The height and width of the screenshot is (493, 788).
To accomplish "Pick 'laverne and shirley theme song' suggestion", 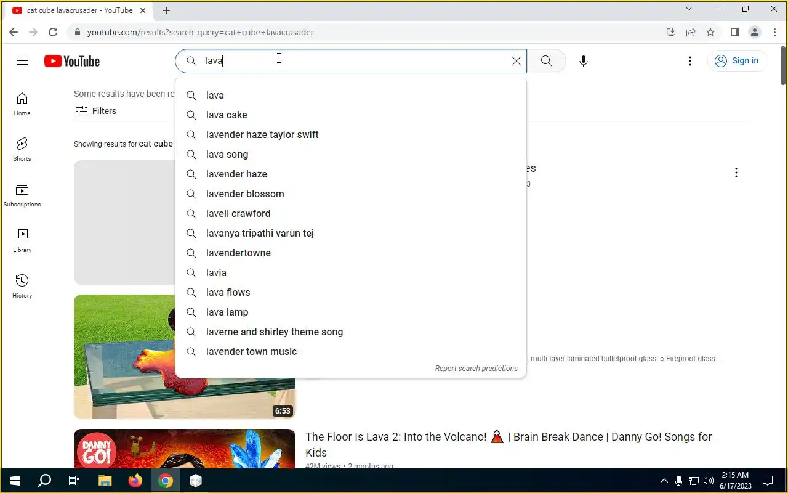I will pos(351,332).
